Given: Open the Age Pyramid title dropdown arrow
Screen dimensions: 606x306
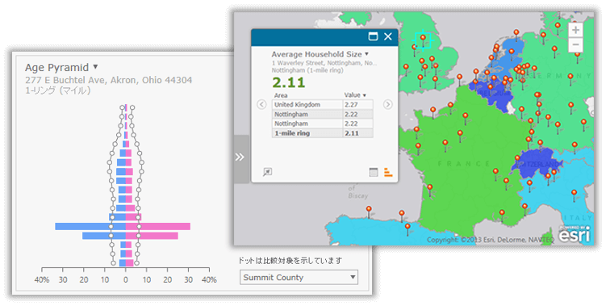Looking at the screenshot, I should tap(95, 67).
